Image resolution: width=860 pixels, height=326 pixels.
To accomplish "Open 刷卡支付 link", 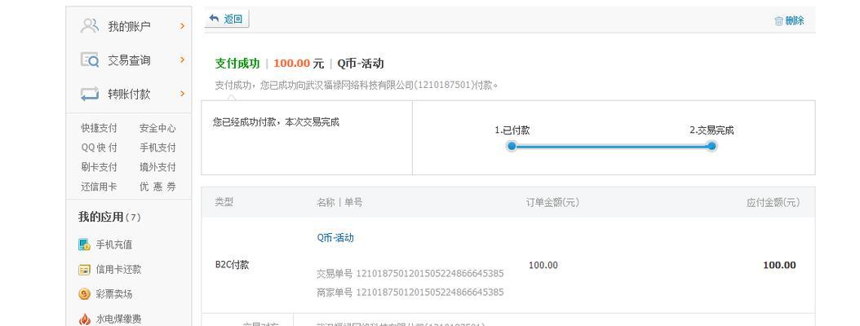I will tap(100, 167).
